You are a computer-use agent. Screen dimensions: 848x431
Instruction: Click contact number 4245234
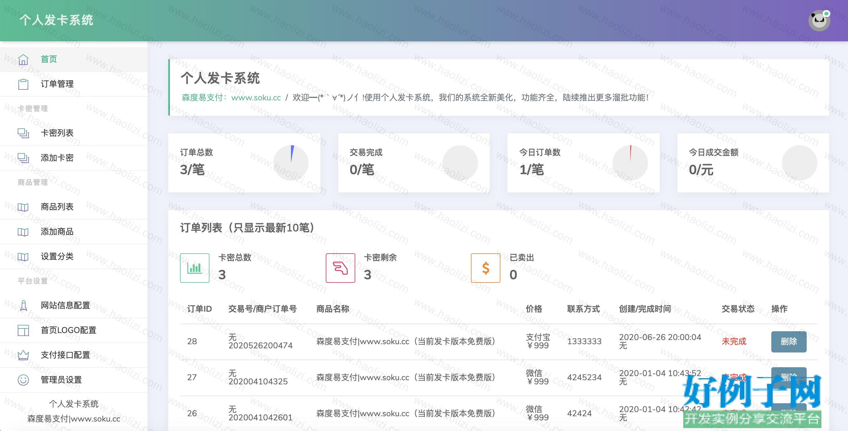coord(584,377)
